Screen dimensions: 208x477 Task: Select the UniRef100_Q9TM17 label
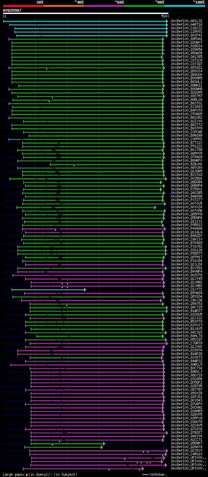(x=187, y=257)
